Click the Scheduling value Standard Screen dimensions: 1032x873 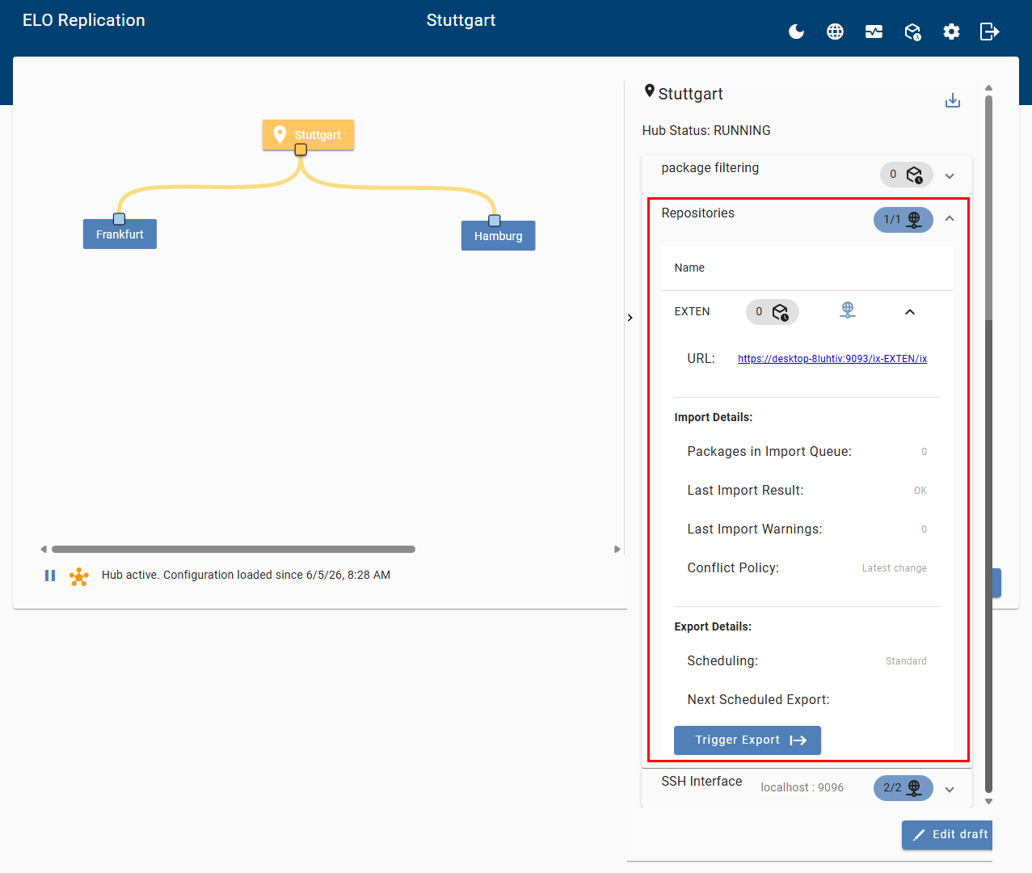(x=906, y=661)
